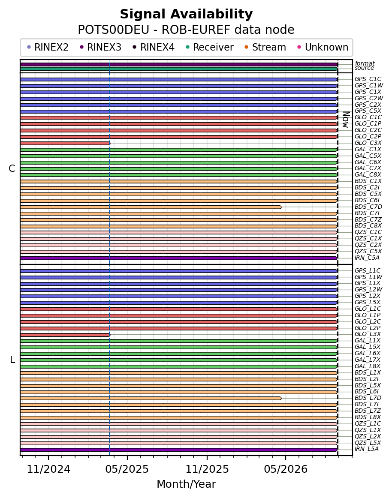Image resolution: width=392 pixels, height=498 pixels.
Task: Click the GPS_C5X label
Action: coord(368,111)
